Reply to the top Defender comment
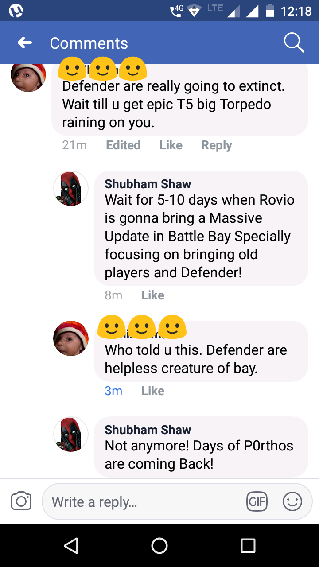Viewport: 319px width, 567px height. 217,145
